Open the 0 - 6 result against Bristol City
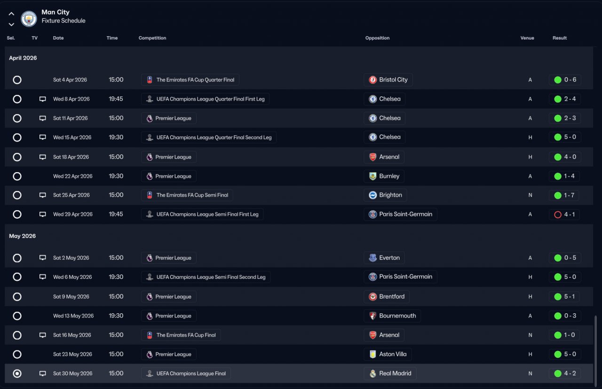This screenshot has height=389, width=602. pyautogui.click(x=565, y=80)
